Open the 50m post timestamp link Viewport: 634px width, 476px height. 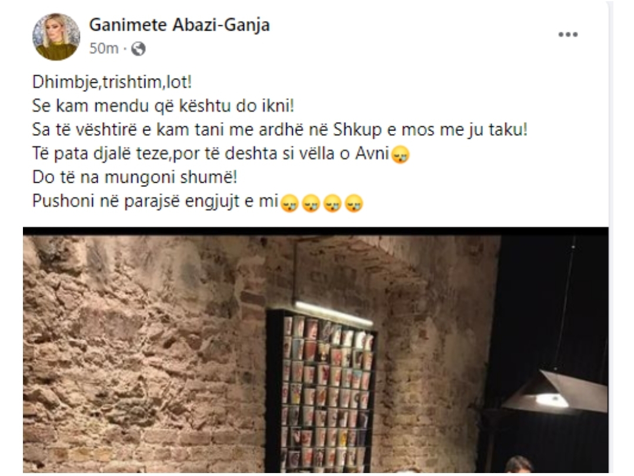[x=104, y=49]
